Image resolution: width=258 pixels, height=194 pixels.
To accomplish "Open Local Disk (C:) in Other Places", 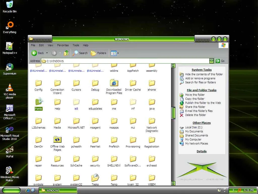I will click(194, 127).
